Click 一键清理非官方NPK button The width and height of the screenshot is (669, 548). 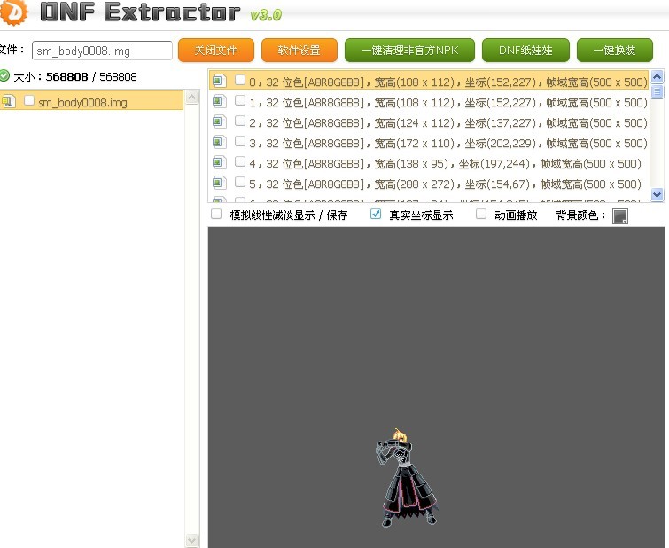pyautogui.click(x=409, y=51)
